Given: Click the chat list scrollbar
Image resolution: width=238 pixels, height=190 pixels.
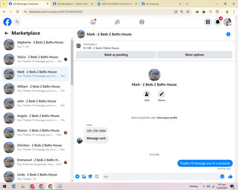Looking at the screenshot, I should coord(72,63).
